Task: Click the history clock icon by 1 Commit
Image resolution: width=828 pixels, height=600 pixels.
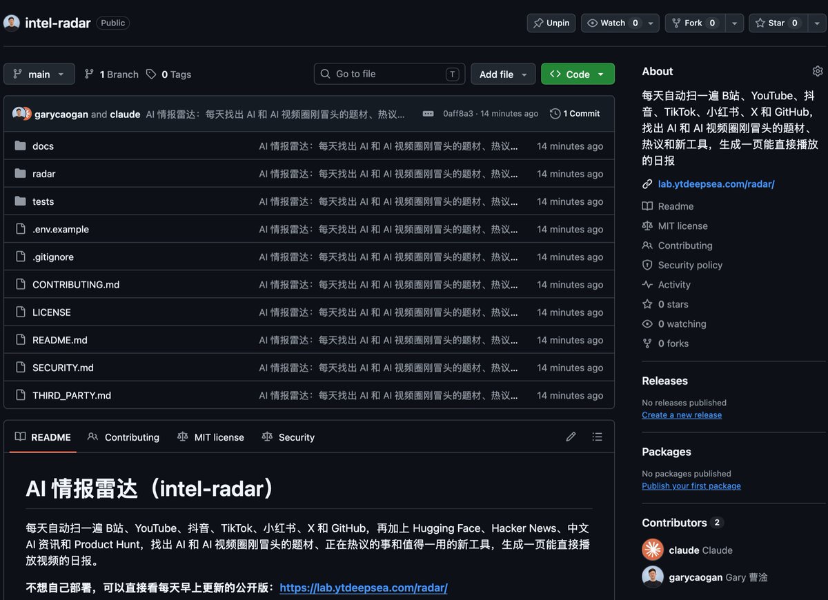Action: [x=555, y=114]
